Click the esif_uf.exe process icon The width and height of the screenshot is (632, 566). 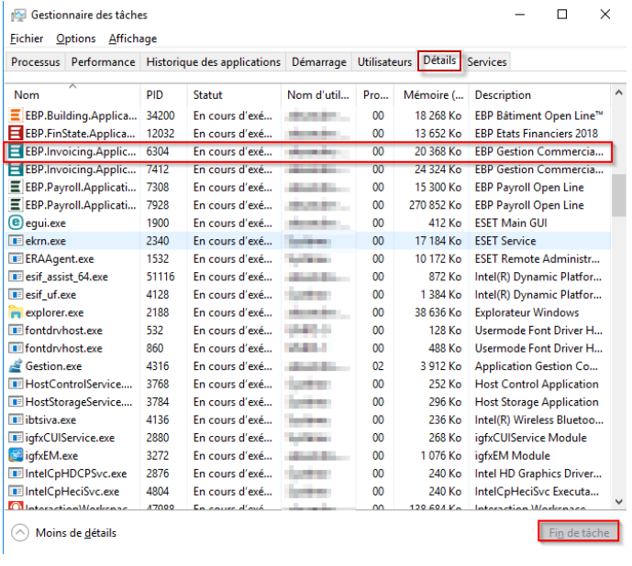[16, 294]
